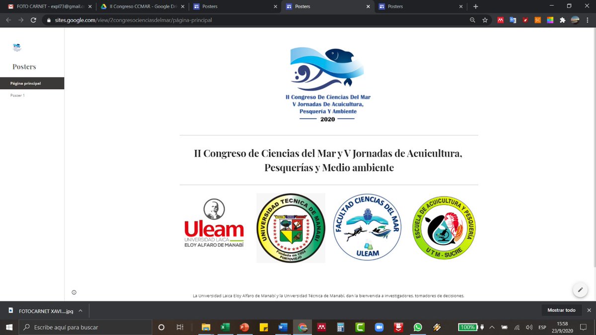Open the zoom level indicator in address bar
The image size is (596, 335).
click(x=472, y=20)
